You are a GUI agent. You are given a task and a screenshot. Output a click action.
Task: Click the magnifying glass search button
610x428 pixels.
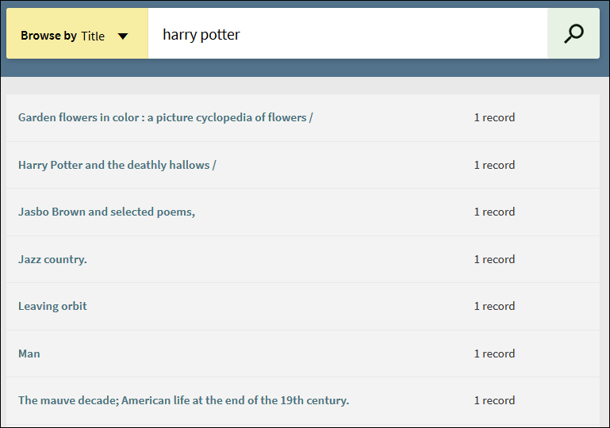pyautogui.click(x=573, y=34)
